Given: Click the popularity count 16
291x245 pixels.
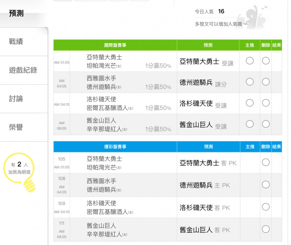Looking at the screenshot, I should pos(221,11).
